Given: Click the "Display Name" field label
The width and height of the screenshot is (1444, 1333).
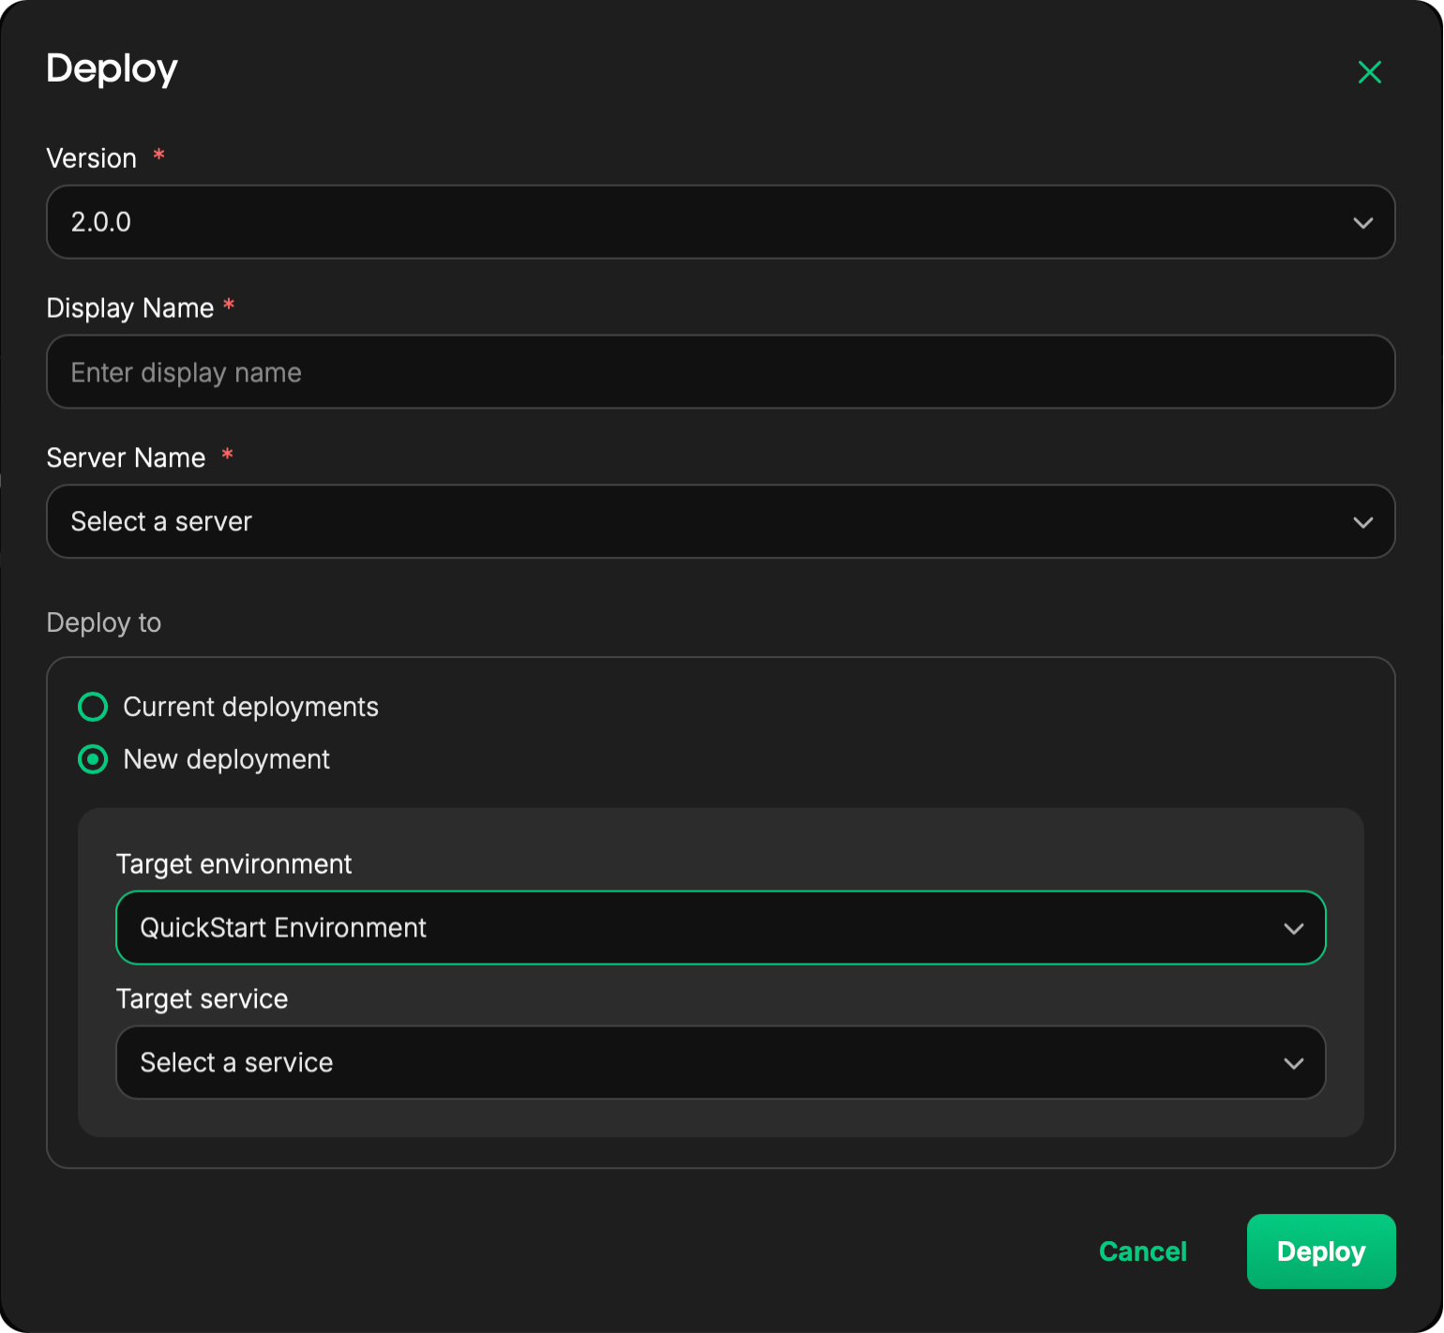Looking at the screenshot, I should click(130, 308).
